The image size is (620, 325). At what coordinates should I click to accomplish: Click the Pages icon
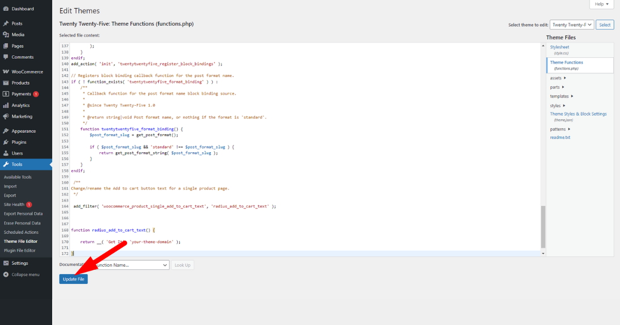(6, 46)
